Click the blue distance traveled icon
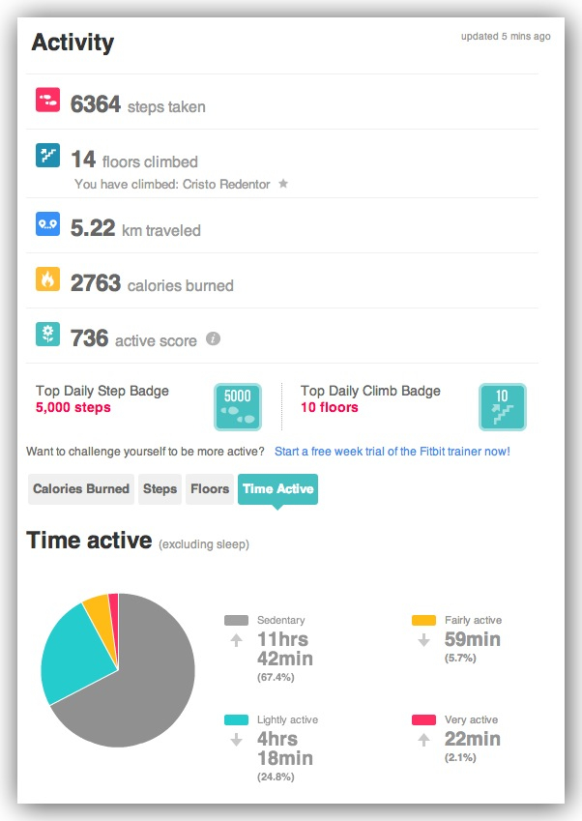 pyautogui.click(x=48, y=223)
